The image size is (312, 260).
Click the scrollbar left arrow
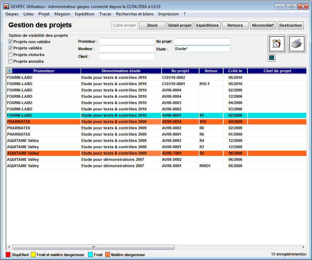coord(9,247)
